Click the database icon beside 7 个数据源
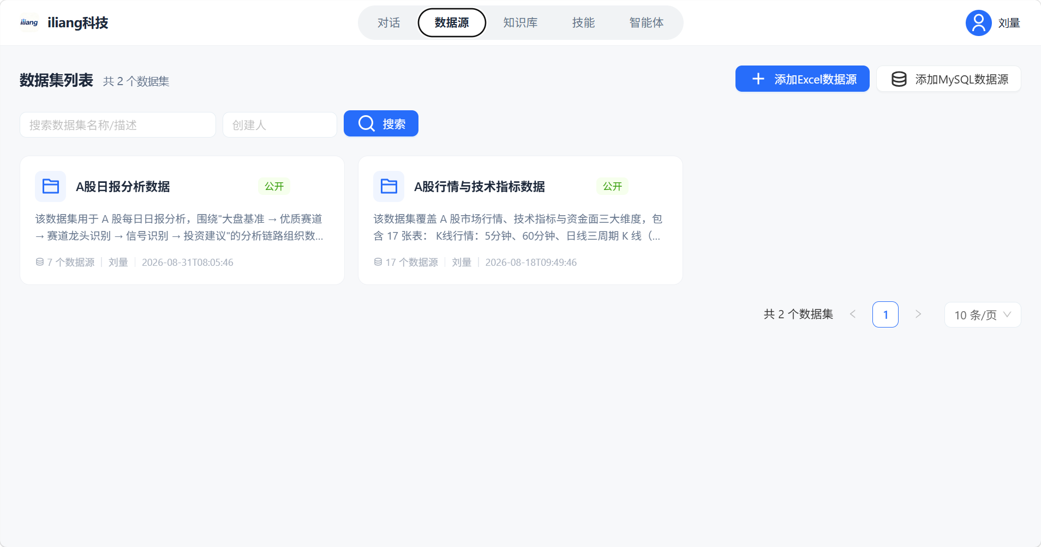1041x547 pixels. (x=40, y=262)
